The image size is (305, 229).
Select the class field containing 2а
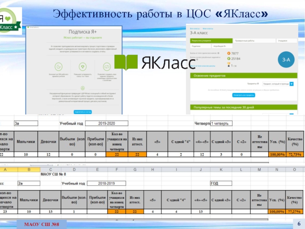pos(29,183)
